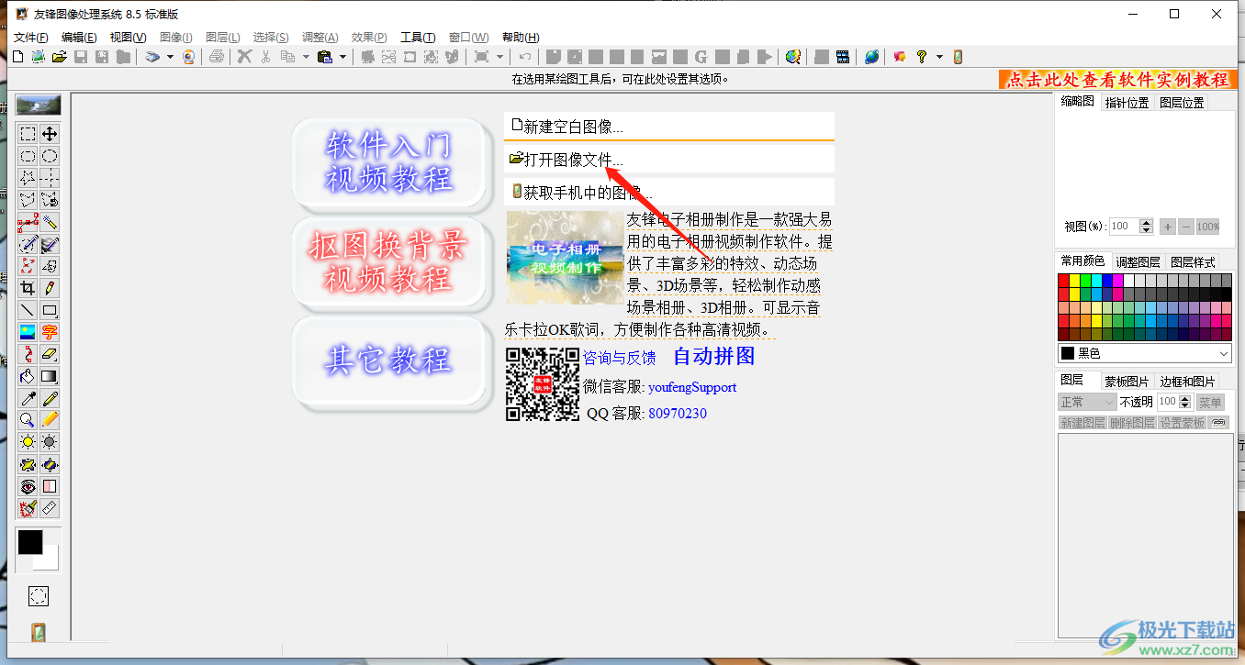
Task: Click the view percent spinner arrows
Action: 1146,226
